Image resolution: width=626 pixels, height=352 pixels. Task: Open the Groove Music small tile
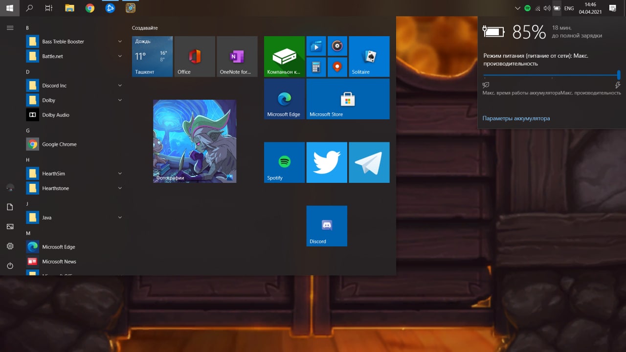(x=337, y=46)
